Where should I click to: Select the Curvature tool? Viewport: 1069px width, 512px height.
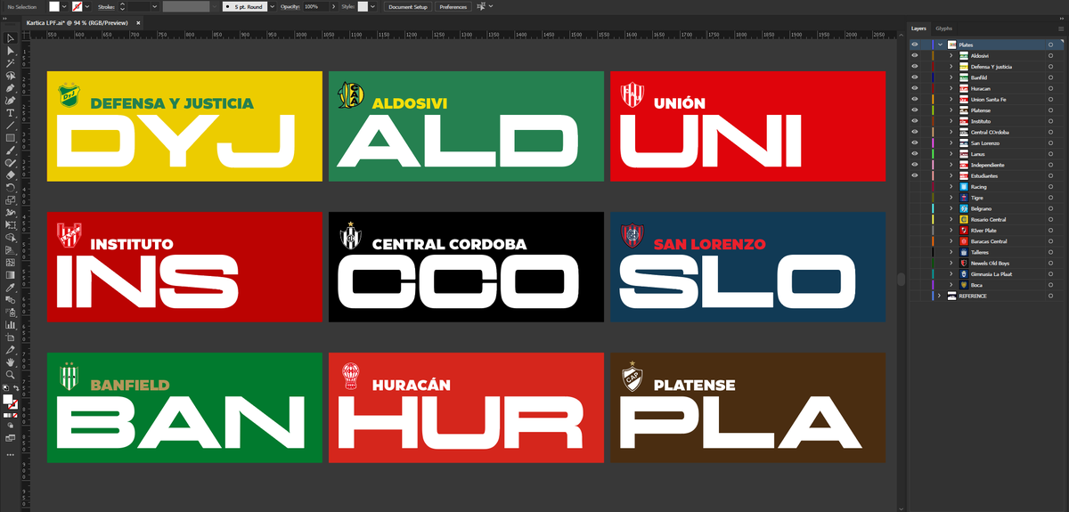tap(11, 101)
